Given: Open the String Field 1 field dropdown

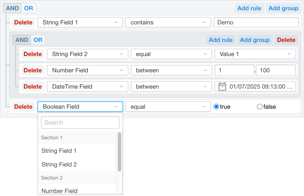Looking at the screenshot, I should pyautogui.click(x=80, y=23).
